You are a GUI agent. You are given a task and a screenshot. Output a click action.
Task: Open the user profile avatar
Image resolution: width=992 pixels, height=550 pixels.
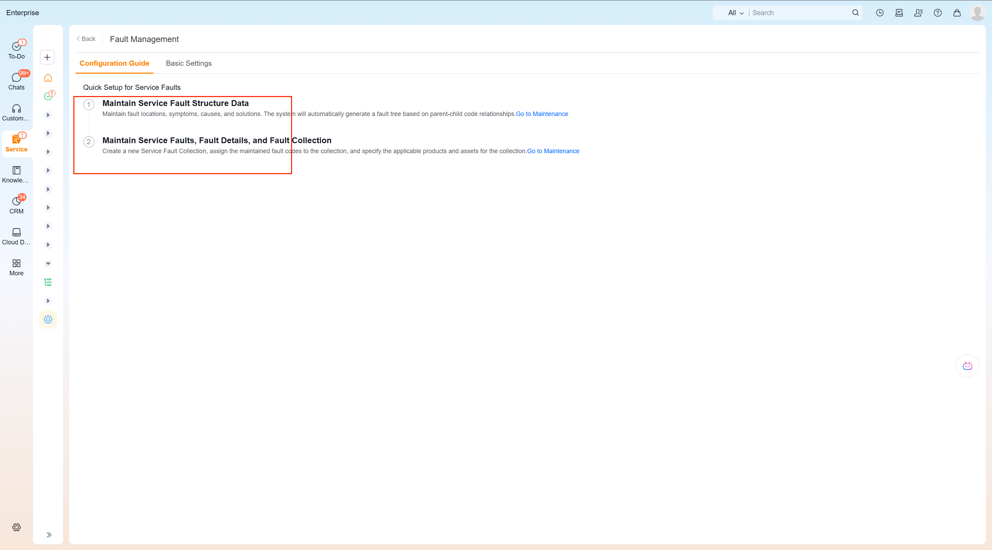(978, 13)
